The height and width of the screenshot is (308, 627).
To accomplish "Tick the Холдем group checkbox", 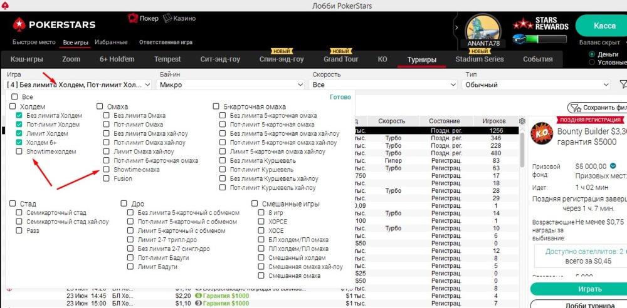I will (13, 106).
